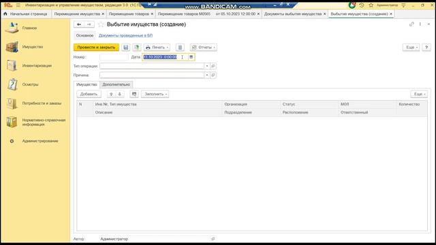This screenshot has width=436, height=245.
Task: Open Заполнить dropdown menu
Action: click(155, 94)
